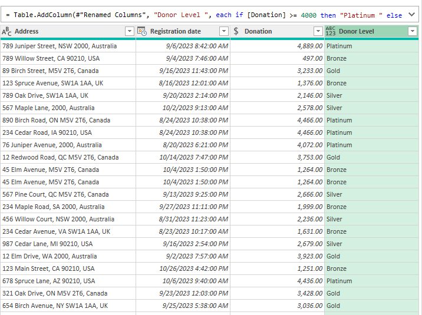
Task: Select cell 123 Main Street, CA 90210, USA
Action: coord(68,268)
